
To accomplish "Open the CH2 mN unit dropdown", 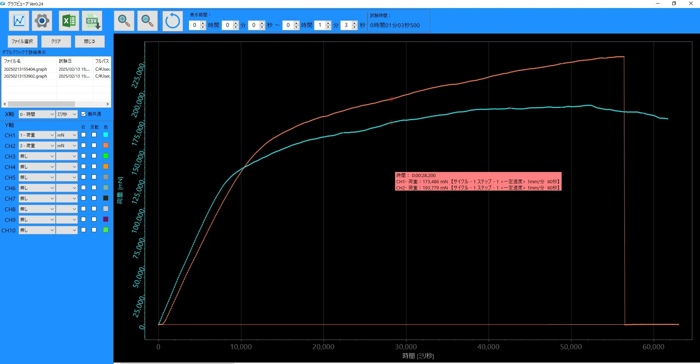I will [x=67, y=146].
